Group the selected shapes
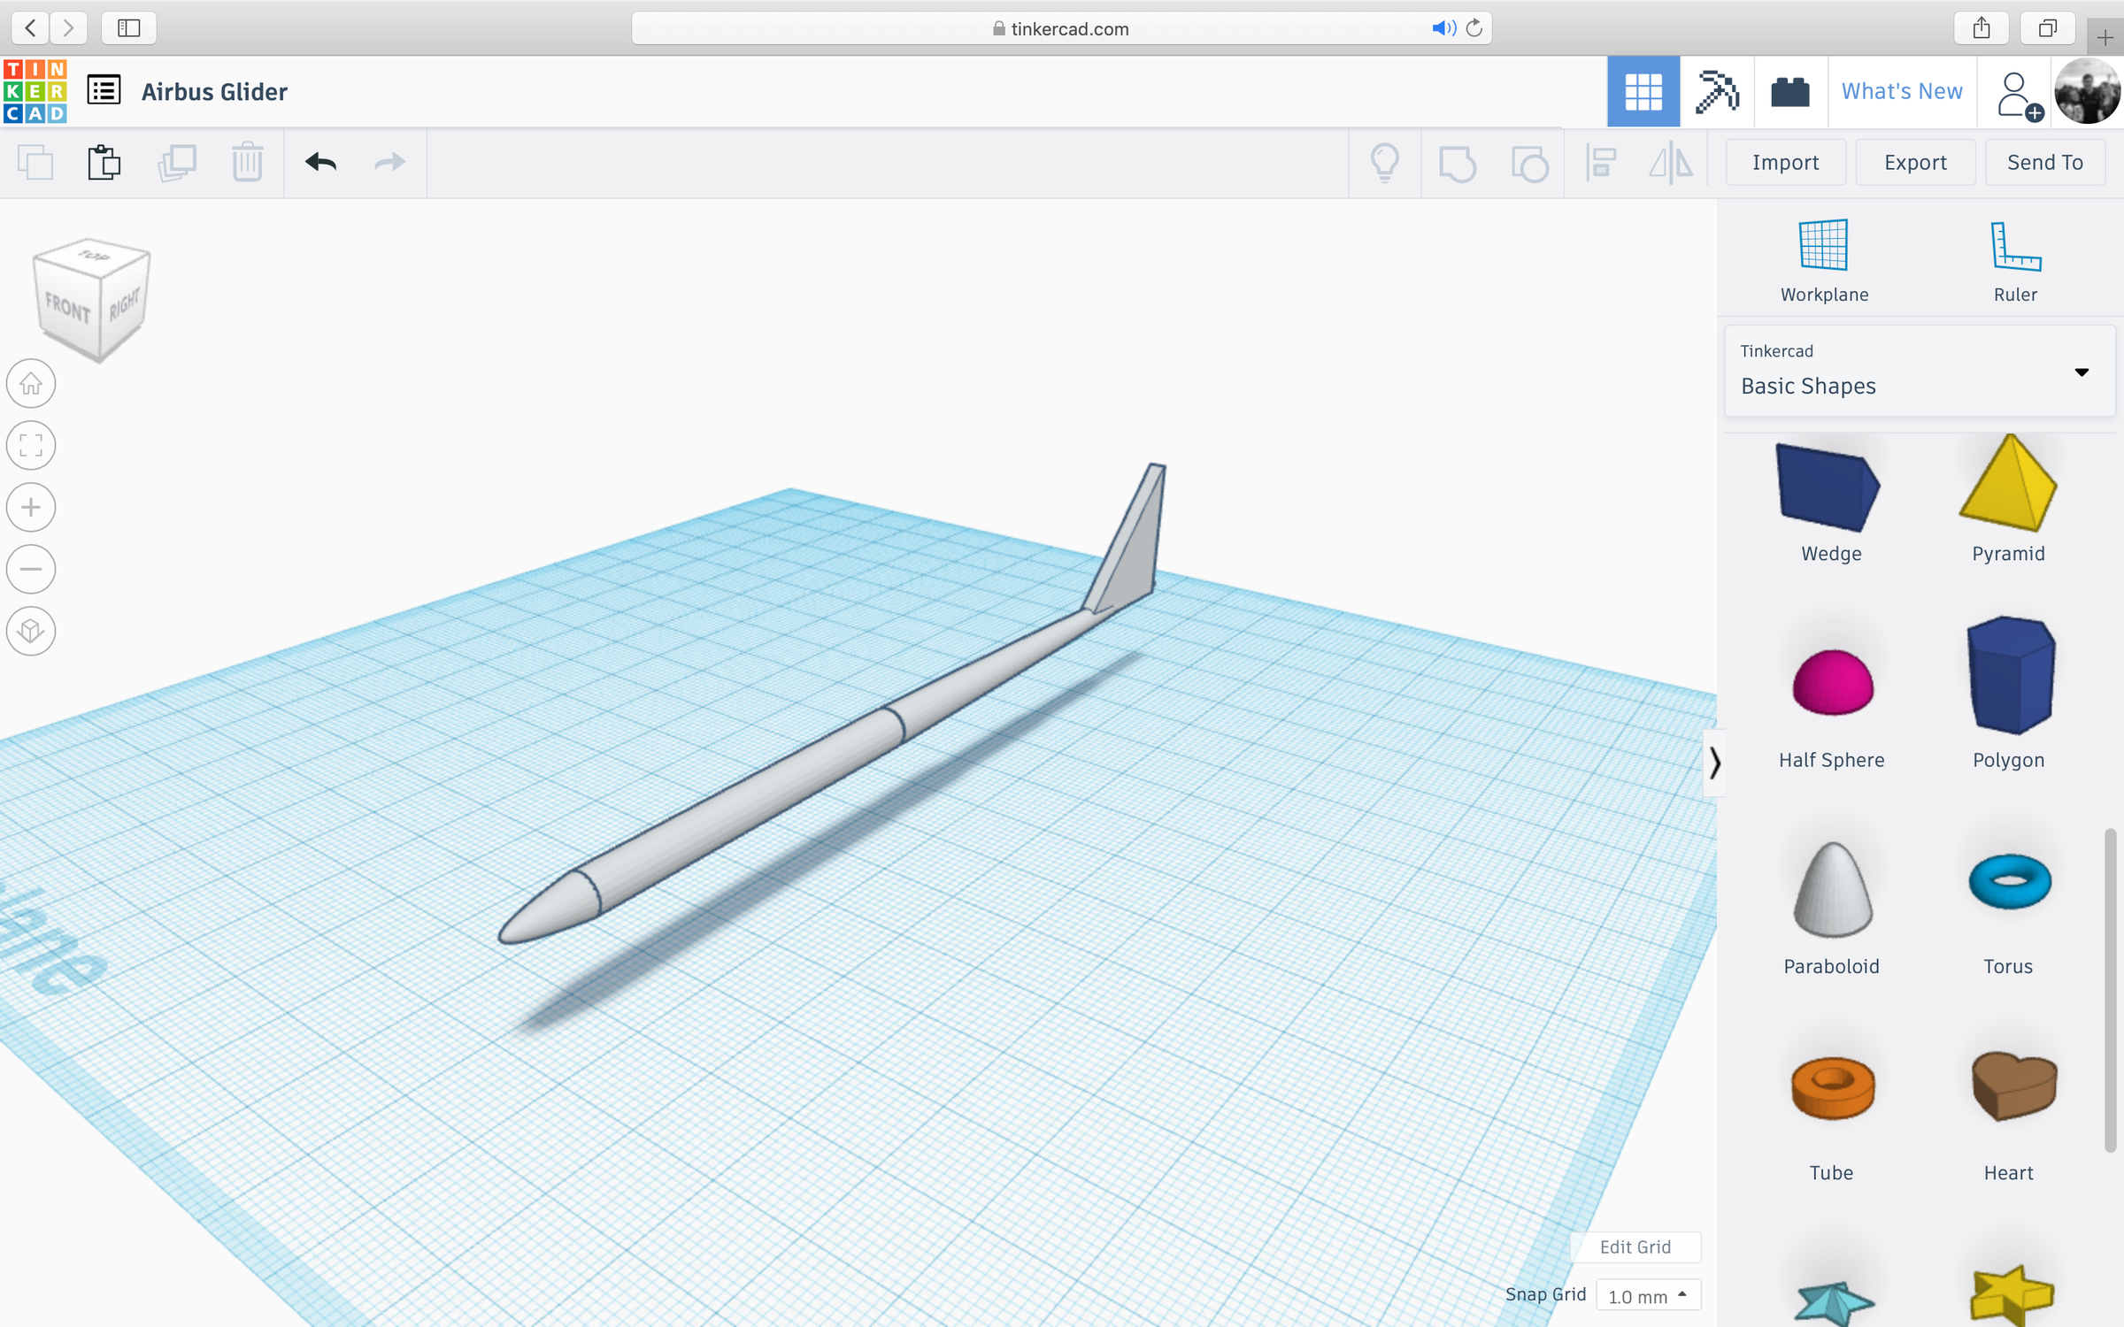This screenshot has height=1327, width=2124. click(1458, 163)
